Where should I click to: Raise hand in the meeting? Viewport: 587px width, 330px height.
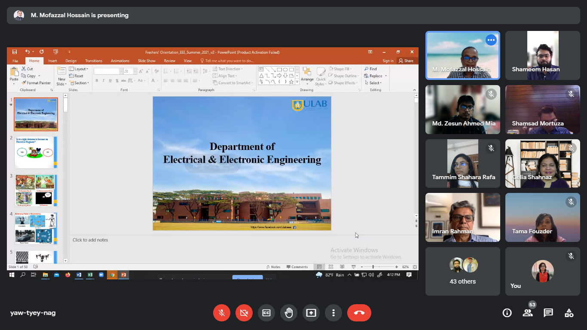pyautogui.click(x=289, y=313)
